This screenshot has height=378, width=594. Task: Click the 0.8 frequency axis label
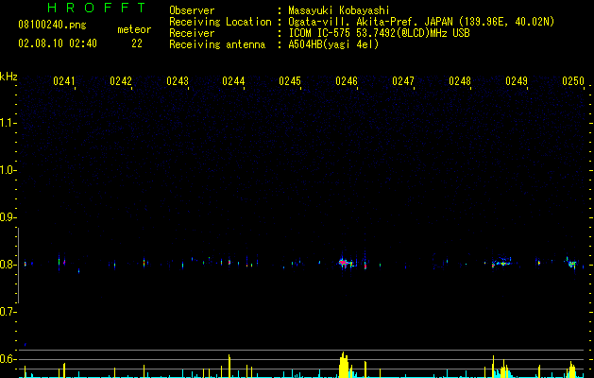click(x=8, y=265)
